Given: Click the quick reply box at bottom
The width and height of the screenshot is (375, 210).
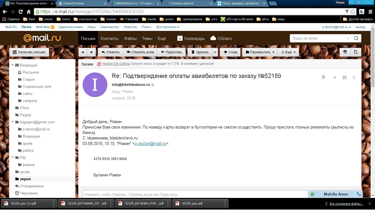Looking at the screenshot, I should coord(195,194).
